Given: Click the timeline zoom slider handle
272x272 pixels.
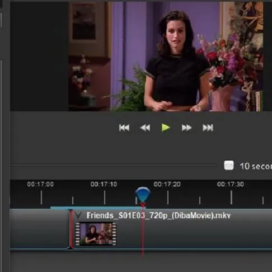Looking at the screenshot, I should [x=229, y=166].
